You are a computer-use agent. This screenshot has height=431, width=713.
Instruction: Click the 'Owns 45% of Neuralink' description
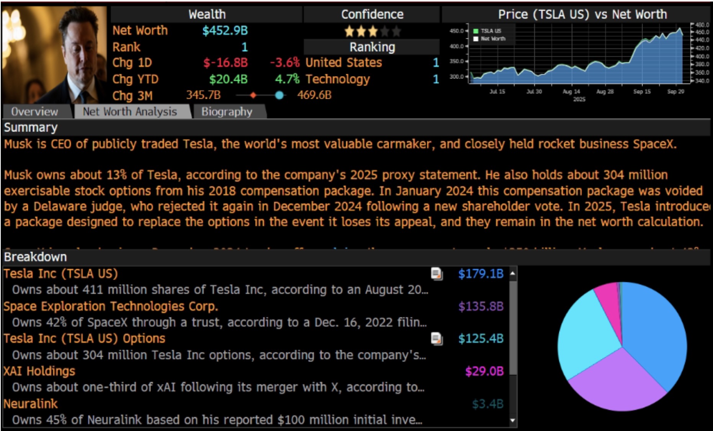click(217, 420)
